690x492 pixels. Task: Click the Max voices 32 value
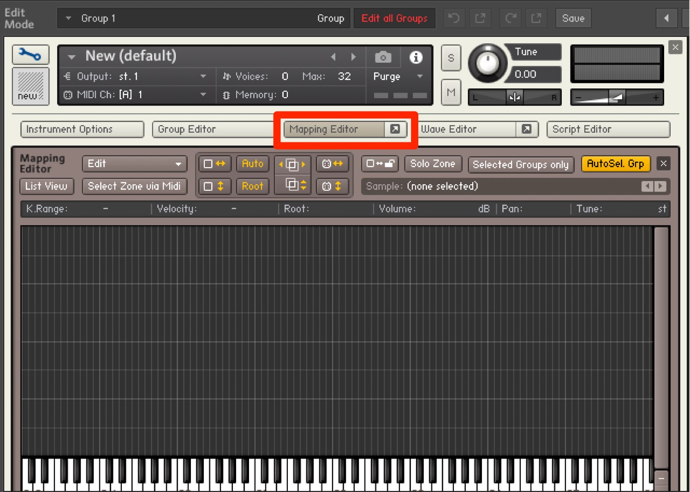344,76
